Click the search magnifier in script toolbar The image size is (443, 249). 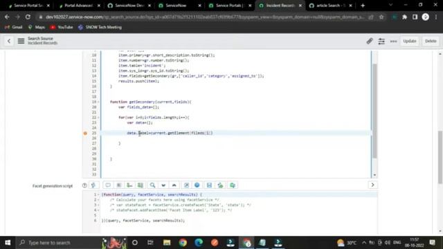[152, 185]
